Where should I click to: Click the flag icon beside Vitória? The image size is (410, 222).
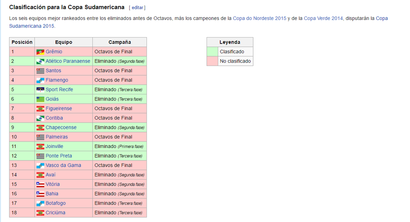tap(40, 184)
